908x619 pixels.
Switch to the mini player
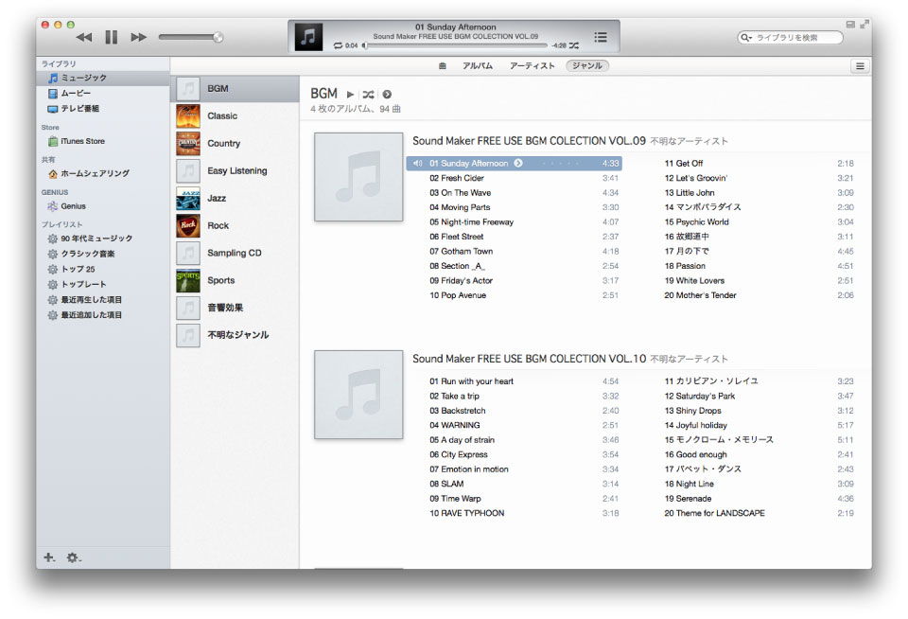[850, 25]
